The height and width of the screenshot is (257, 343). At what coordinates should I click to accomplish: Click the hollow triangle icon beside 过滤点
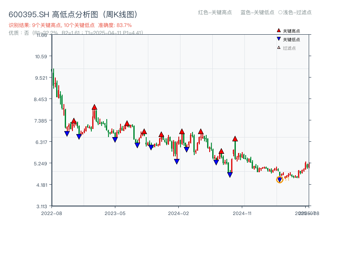pyautogui.click(x=279, y=48)
